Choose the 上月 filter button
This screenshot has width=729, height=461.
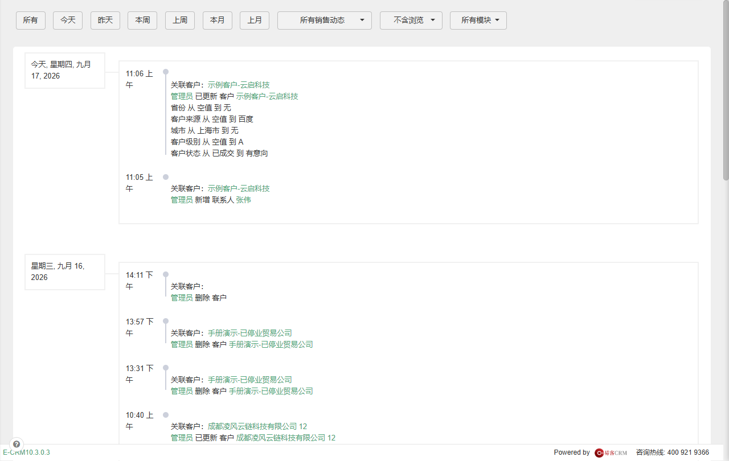[255, 20]
